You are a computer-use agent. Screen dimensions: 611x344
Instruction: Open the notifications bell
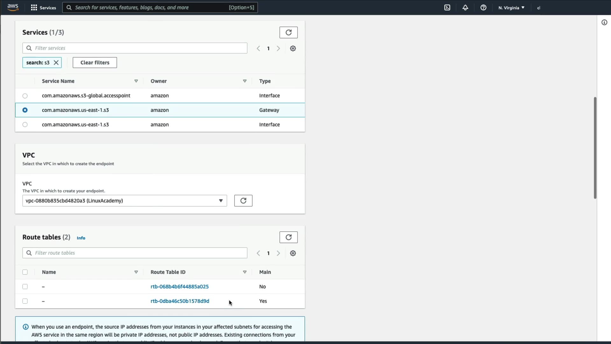click(x=465, y=8)
